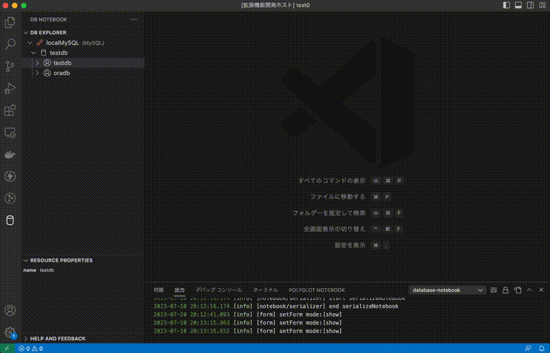Screen dimensions: 550x353
Task: Click the end serializeNotebook log line
Action: point(276,307)
